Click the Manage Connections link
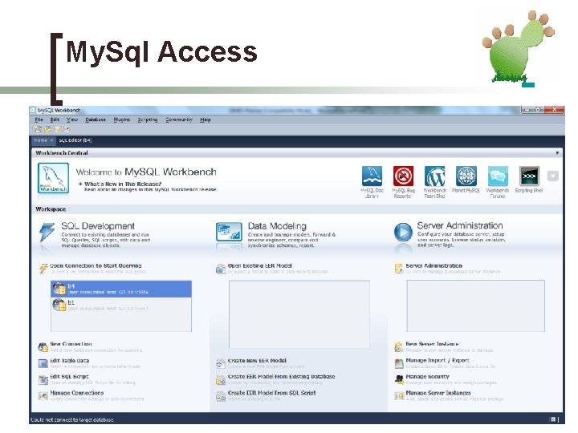This screenshot has width=578, height=433. [x=77, y=393]
